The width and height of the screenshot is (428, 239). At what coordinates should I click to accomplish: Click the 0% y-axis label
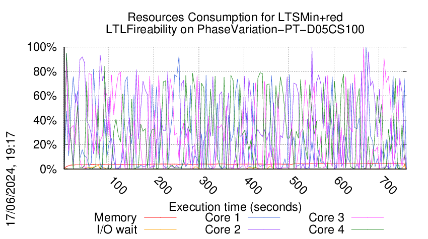[x=48, y=169]
